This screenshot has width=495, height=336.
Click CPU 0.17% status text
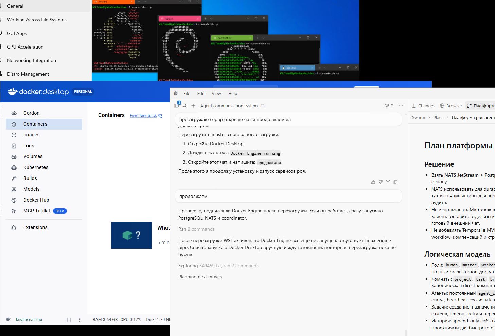coord(131,319)
